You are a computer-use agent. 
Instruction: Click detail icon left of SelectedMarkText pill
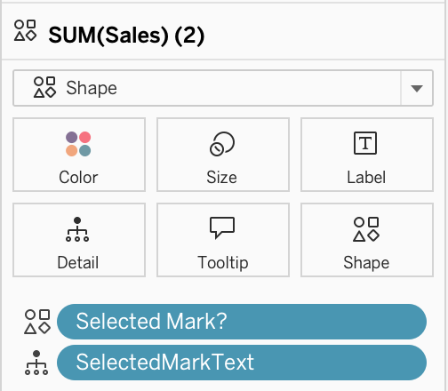[36, 363]
